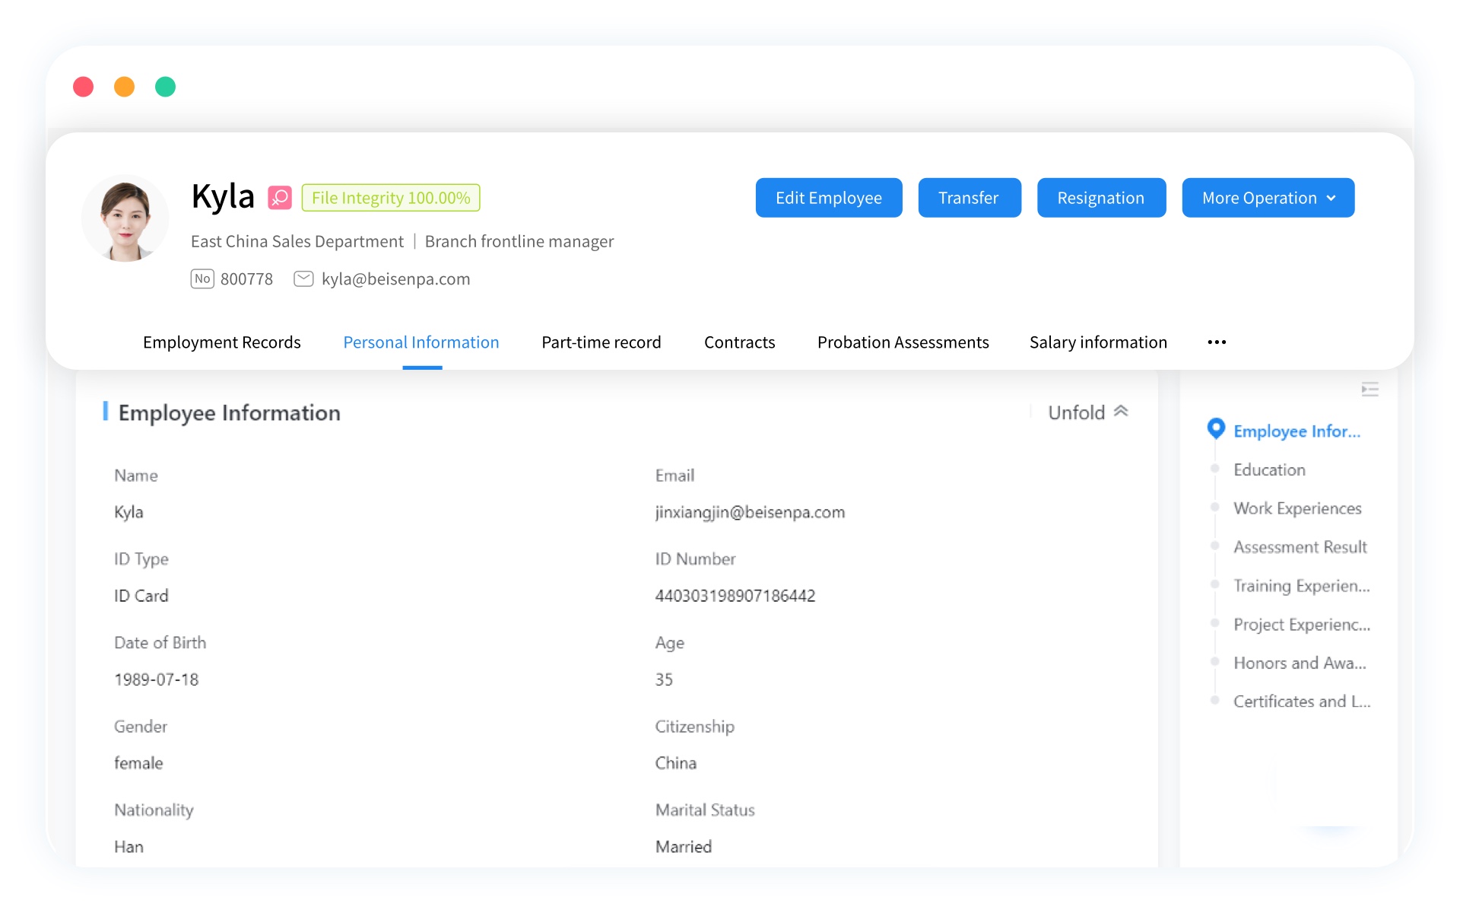
Task: Open the Salary information tab
Action: click(1097, 342)
